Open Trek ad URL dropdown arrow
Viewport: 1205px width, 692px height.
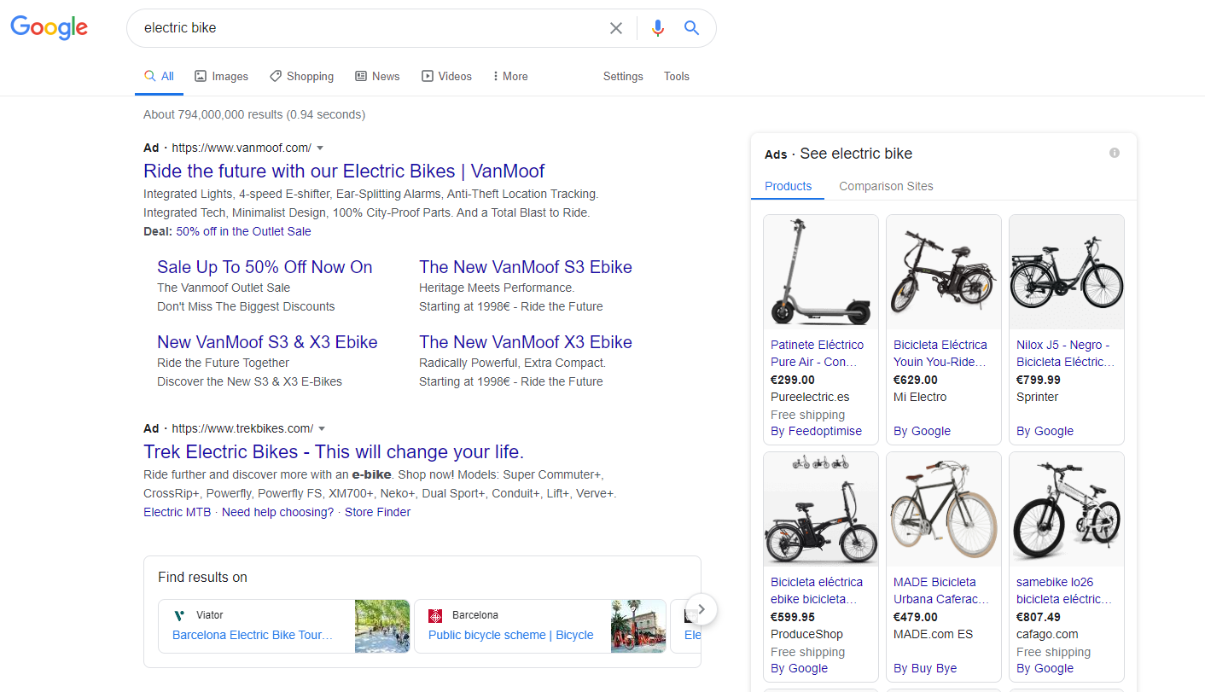[x=322, y=428]
